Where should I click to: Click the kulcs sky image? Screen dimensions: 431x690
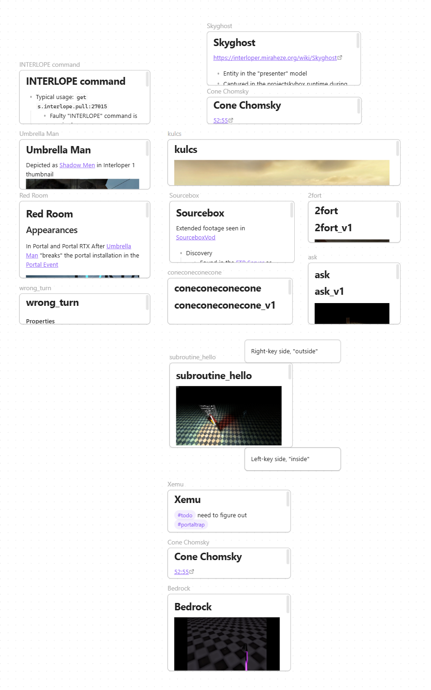point(281,172)
